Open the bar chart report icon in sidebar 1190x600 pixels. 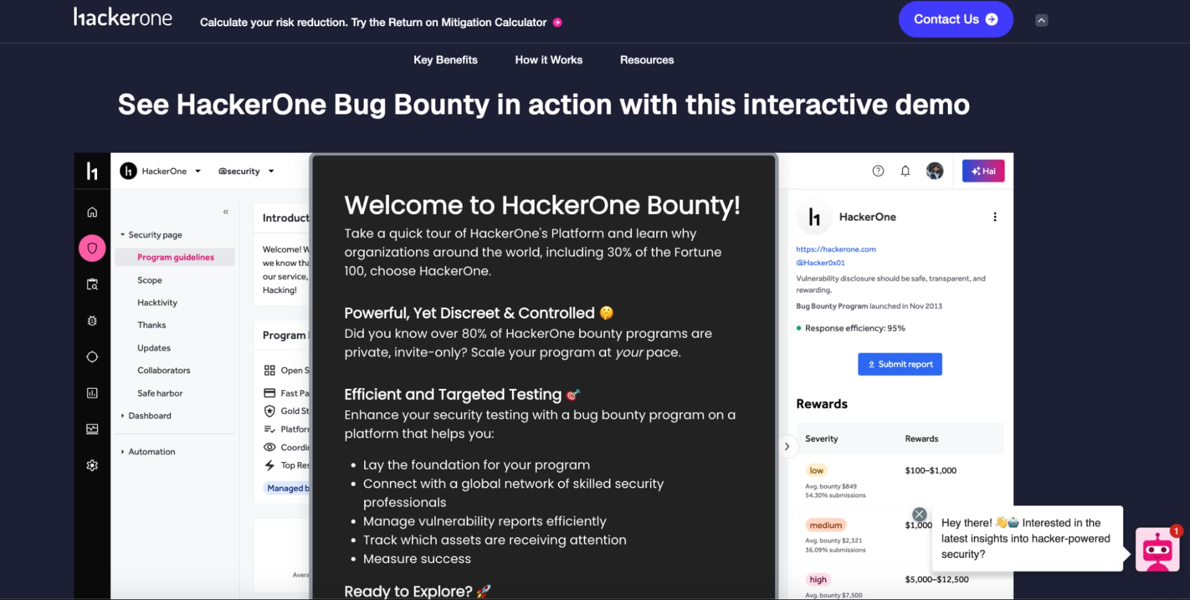click(92, 393)
